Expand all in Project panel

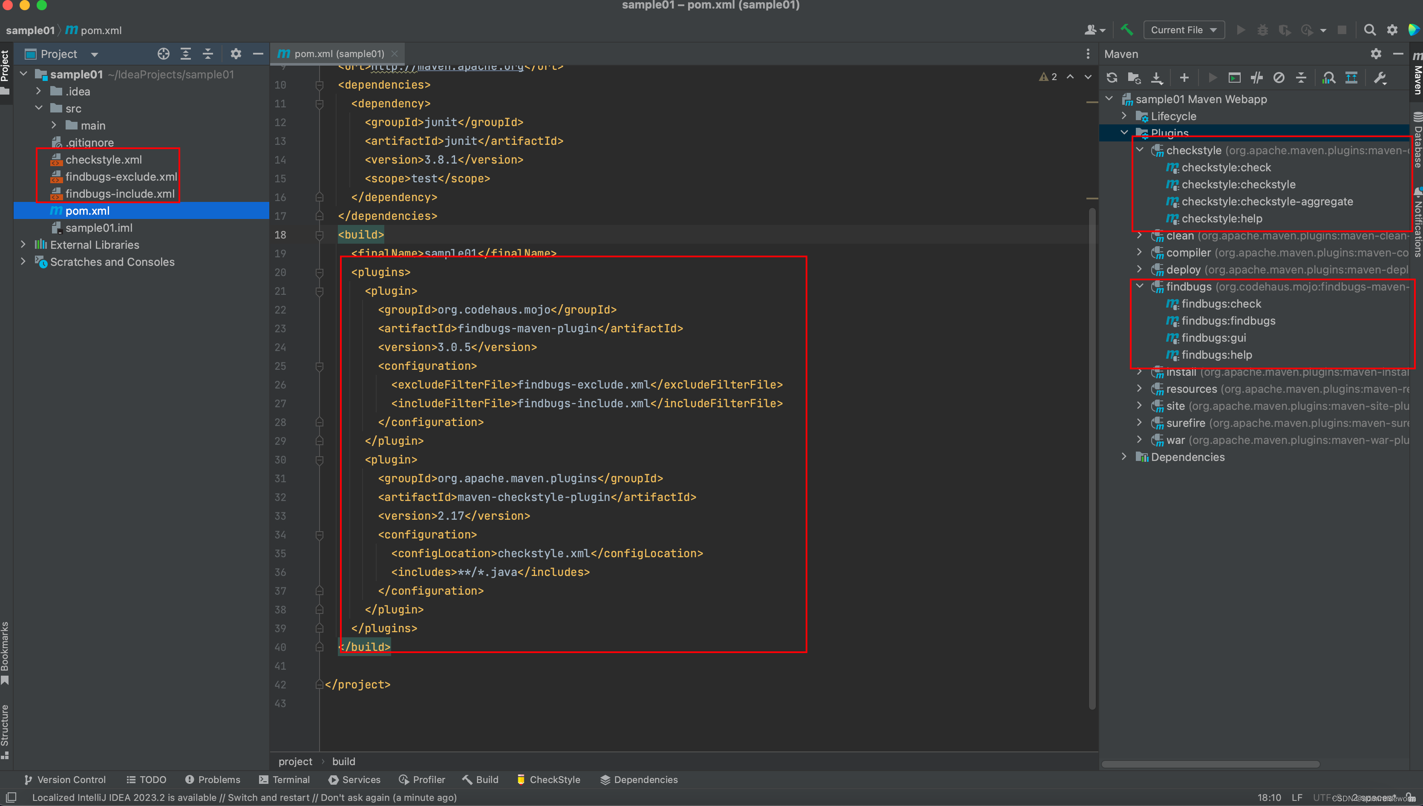[185, 54]
